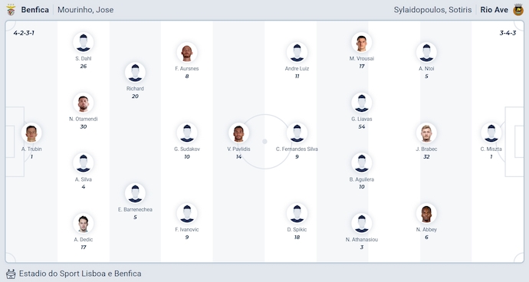
Task: Select V. Pavlidis player photo
Action: point(239,133)
